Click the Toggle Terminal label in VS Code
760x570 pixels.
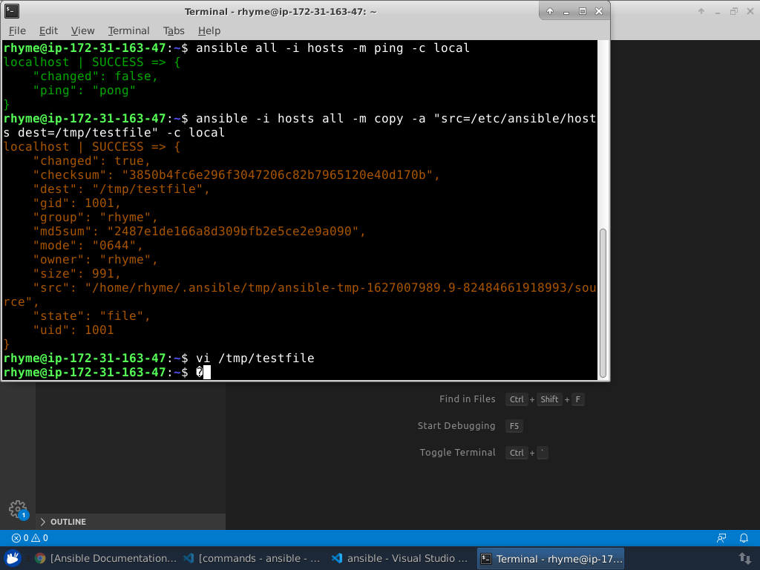tap(457, 452)
